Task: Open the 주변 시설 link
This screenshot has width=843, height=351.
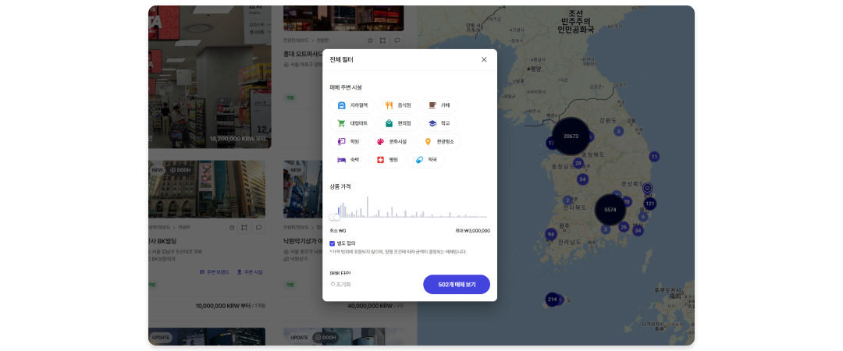Action: coord(250,272)
